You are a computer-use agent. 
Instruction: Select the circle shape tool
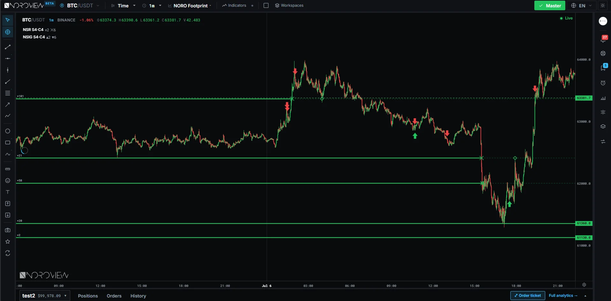(8, 131)
